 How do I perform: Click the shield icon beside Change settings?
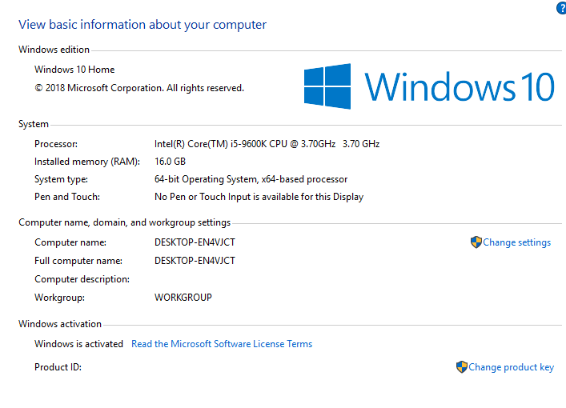click(476, 242)
